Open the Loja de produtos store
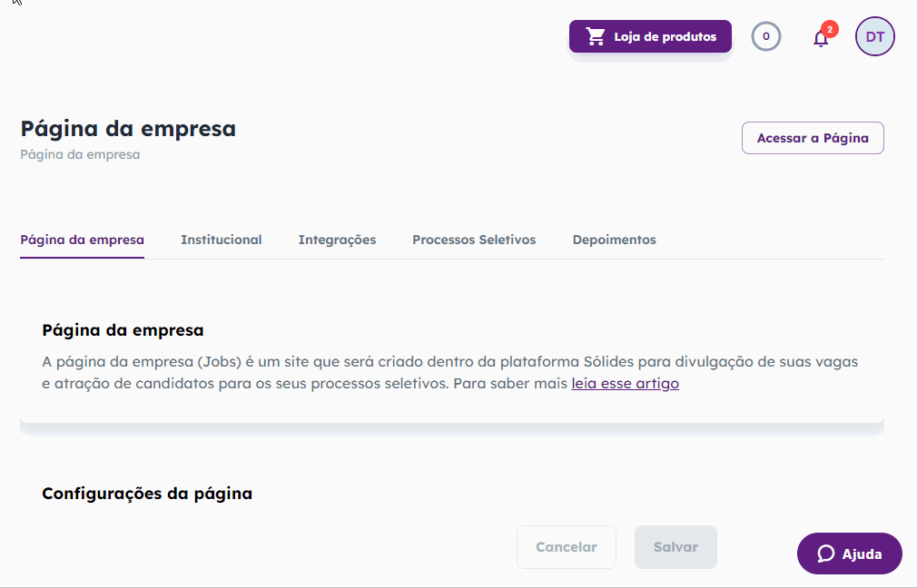Screen dimensions: 917x588 click(x=650, y=36)
